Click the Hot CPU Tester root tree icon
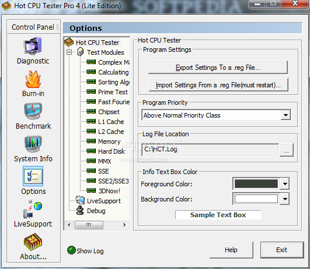This screenshot has height=269, width=310. tap(69, 42)
